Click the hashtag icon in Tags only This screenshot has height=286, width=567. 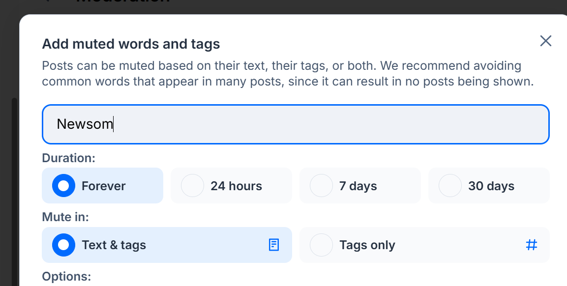click(x=532, y=245)
